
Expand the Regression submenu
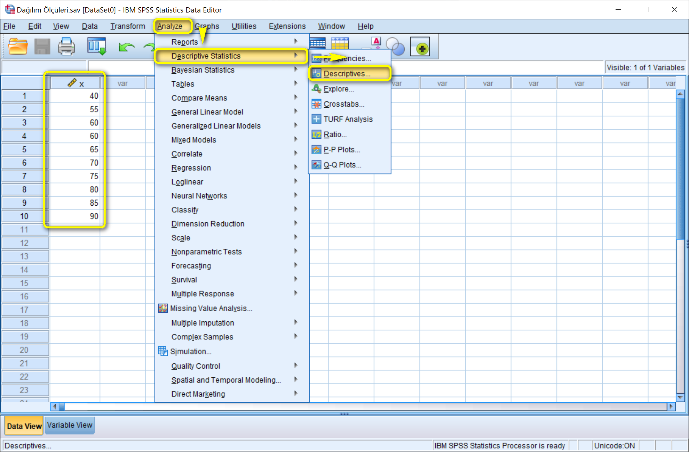(191, 168)
